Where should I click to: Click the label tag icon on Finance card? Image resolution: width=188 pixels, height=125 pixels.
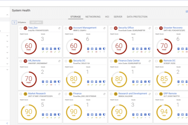click(104, 94)
